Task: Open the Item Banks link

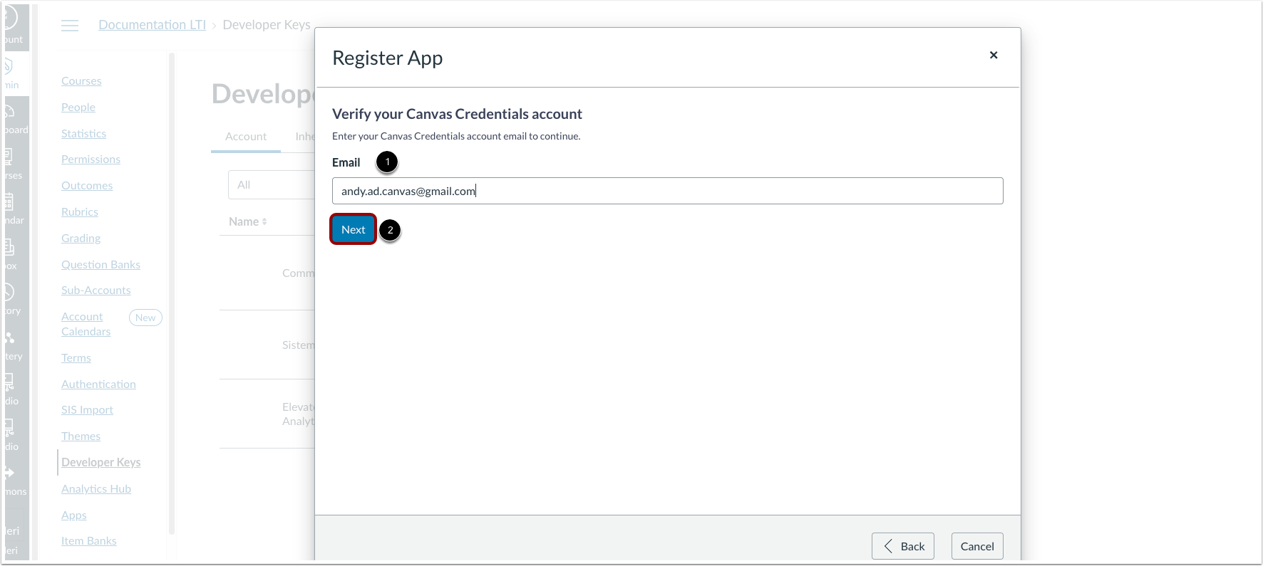Action: [89, 541]
